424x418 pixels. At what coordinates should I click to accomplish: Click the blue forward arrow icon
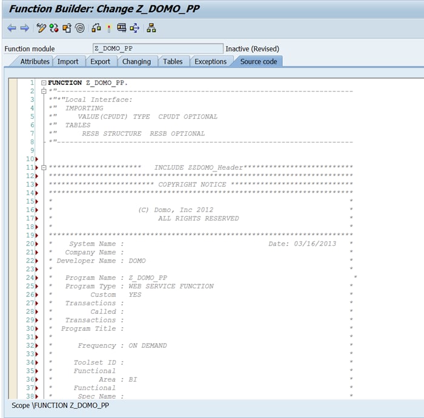tap(25, 28)
